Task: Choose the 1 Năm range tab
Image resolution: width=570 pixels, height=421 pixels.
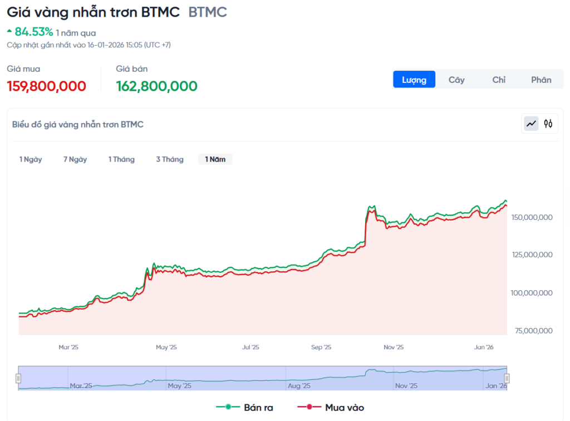Action: tap(215, 159)
